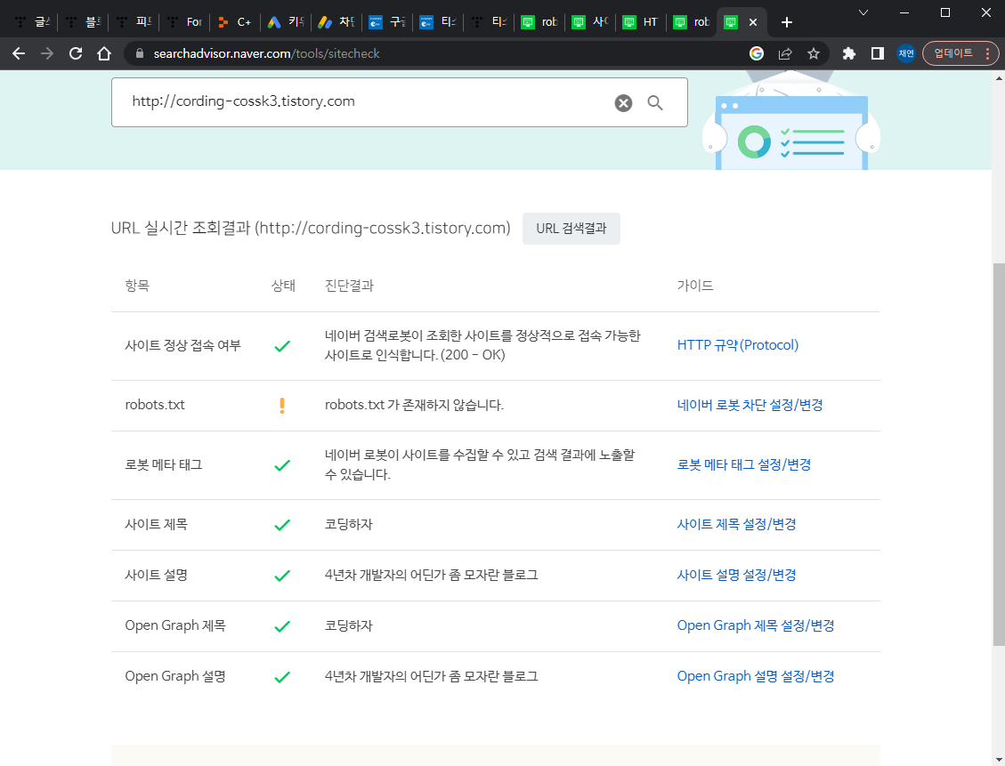Click the browser forward arrow
Screen dimensions: 1005x766
pos(47,53)
